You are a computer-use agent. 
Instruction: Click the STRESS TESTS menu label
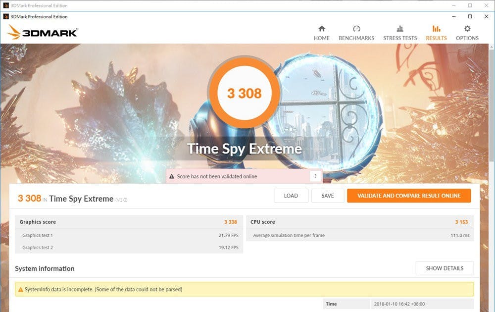click(x=400, y=38)
